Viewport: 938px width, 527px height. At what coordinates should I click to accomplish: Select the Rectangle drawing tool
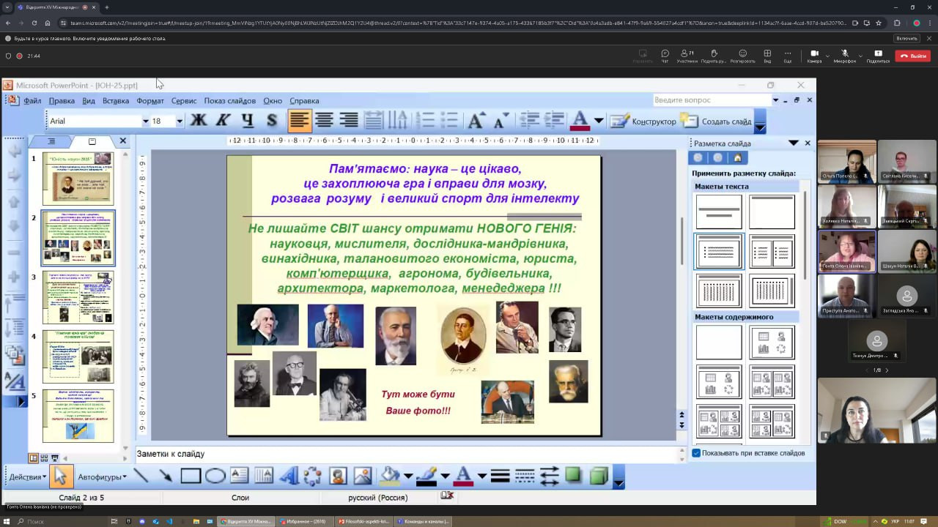pyautogui.click(x=191, y=476)
